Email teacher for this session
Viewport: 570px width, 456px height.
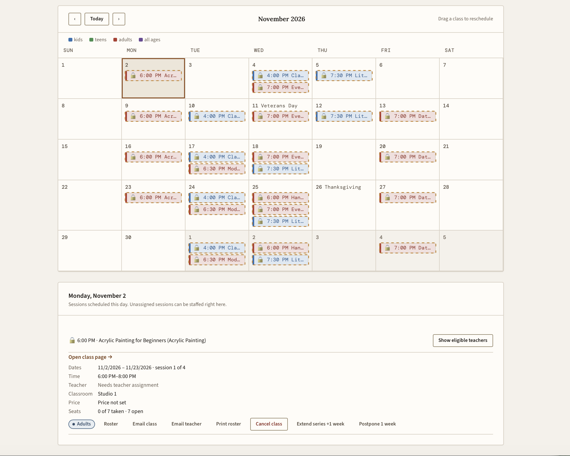click(x=187, y=424)
